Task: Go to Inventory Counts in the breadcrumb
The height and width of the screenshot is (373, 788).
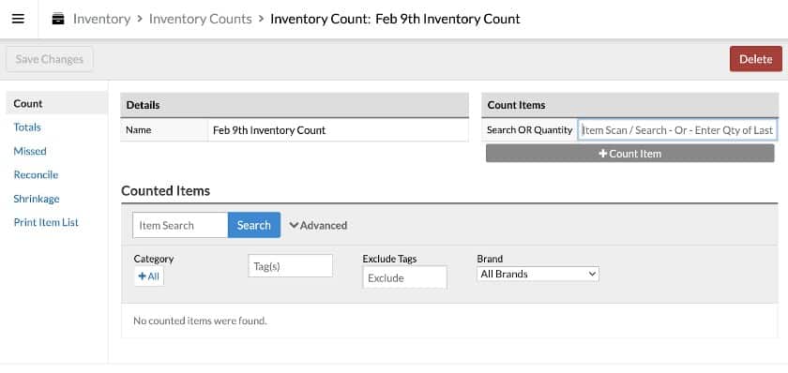Action: tap(201, 19)
